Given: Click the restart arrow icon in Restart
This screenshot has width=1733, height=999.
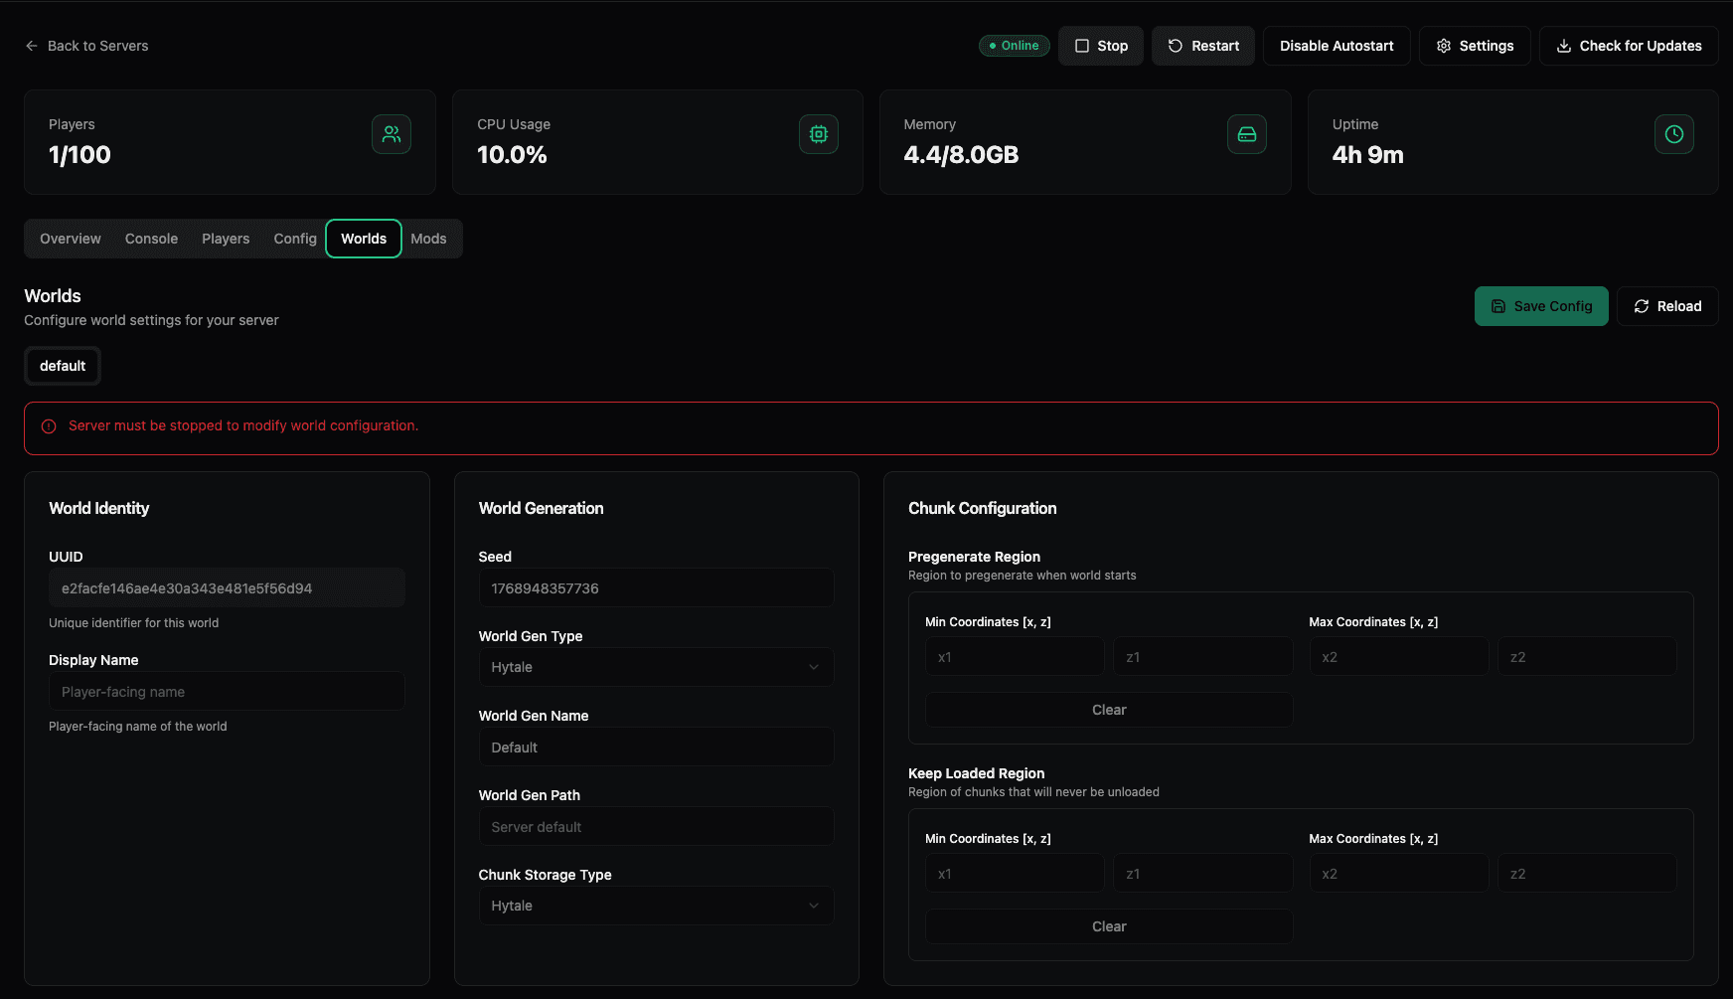Looking at the screenshot, I should (1176, 46).
